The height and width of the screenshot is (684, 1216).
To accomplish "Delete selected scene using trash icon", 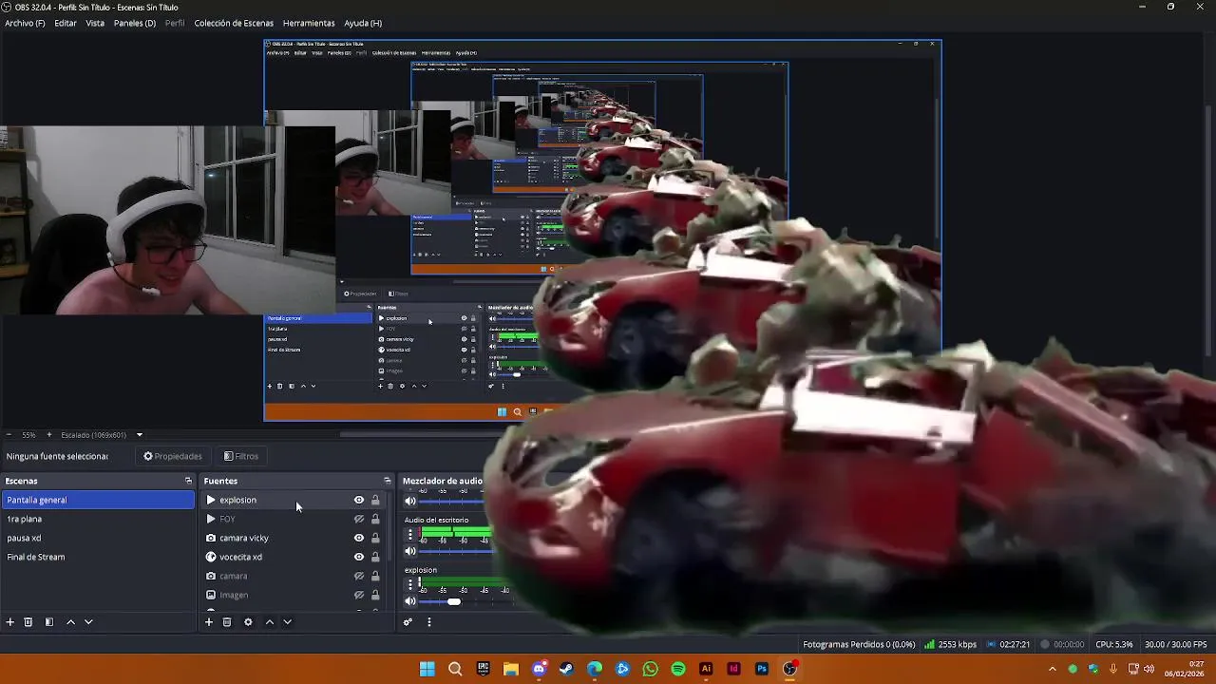I will coord(28,622).
